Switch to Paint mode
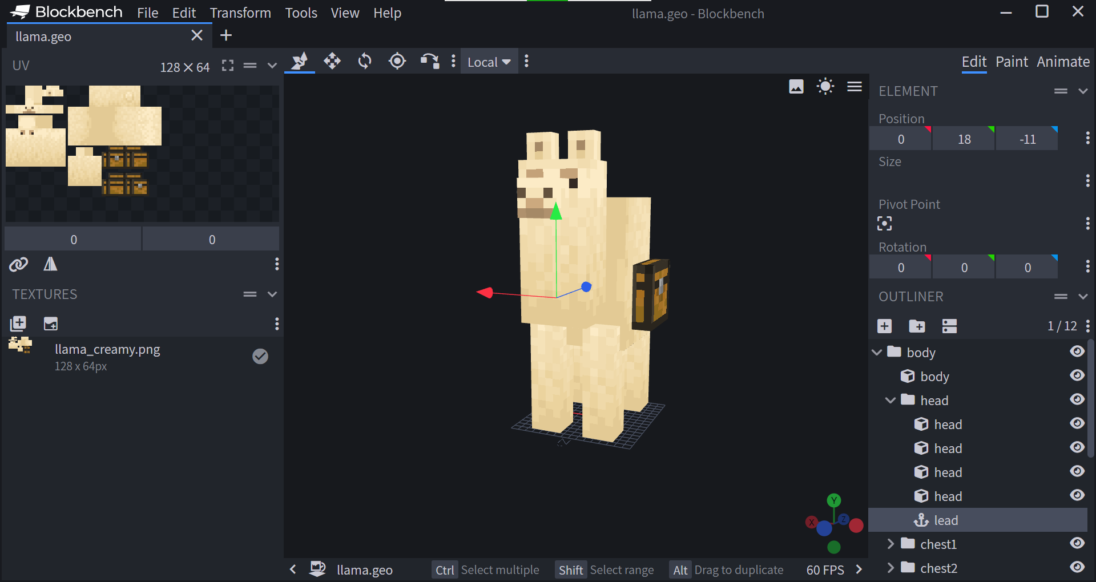 click(1012, 62)
